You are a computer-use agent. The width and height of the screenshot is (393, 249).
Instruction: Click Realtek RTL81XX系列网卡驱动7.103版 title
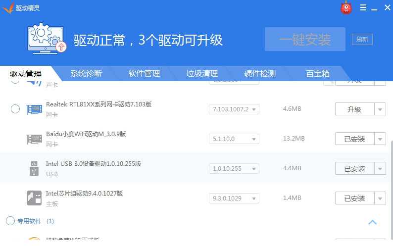click(x=99, y=104)
